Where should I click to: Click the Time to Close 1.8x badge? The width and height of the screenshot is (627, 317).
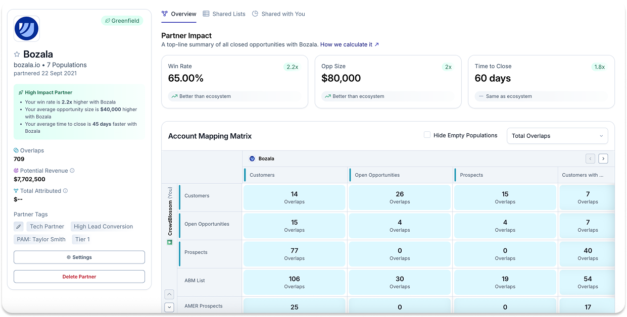pos(599,67)
